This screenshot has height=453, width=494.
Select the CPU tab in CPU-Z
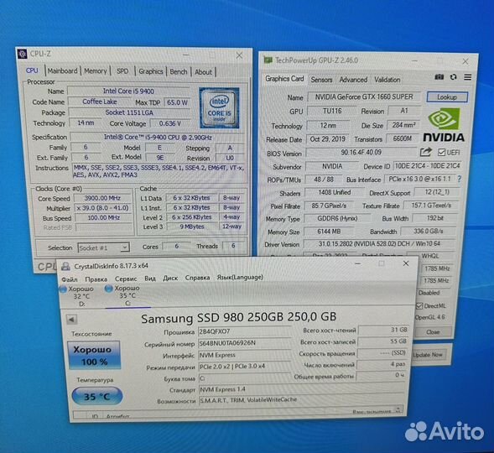pyautogui.click(x=32, y=70)
